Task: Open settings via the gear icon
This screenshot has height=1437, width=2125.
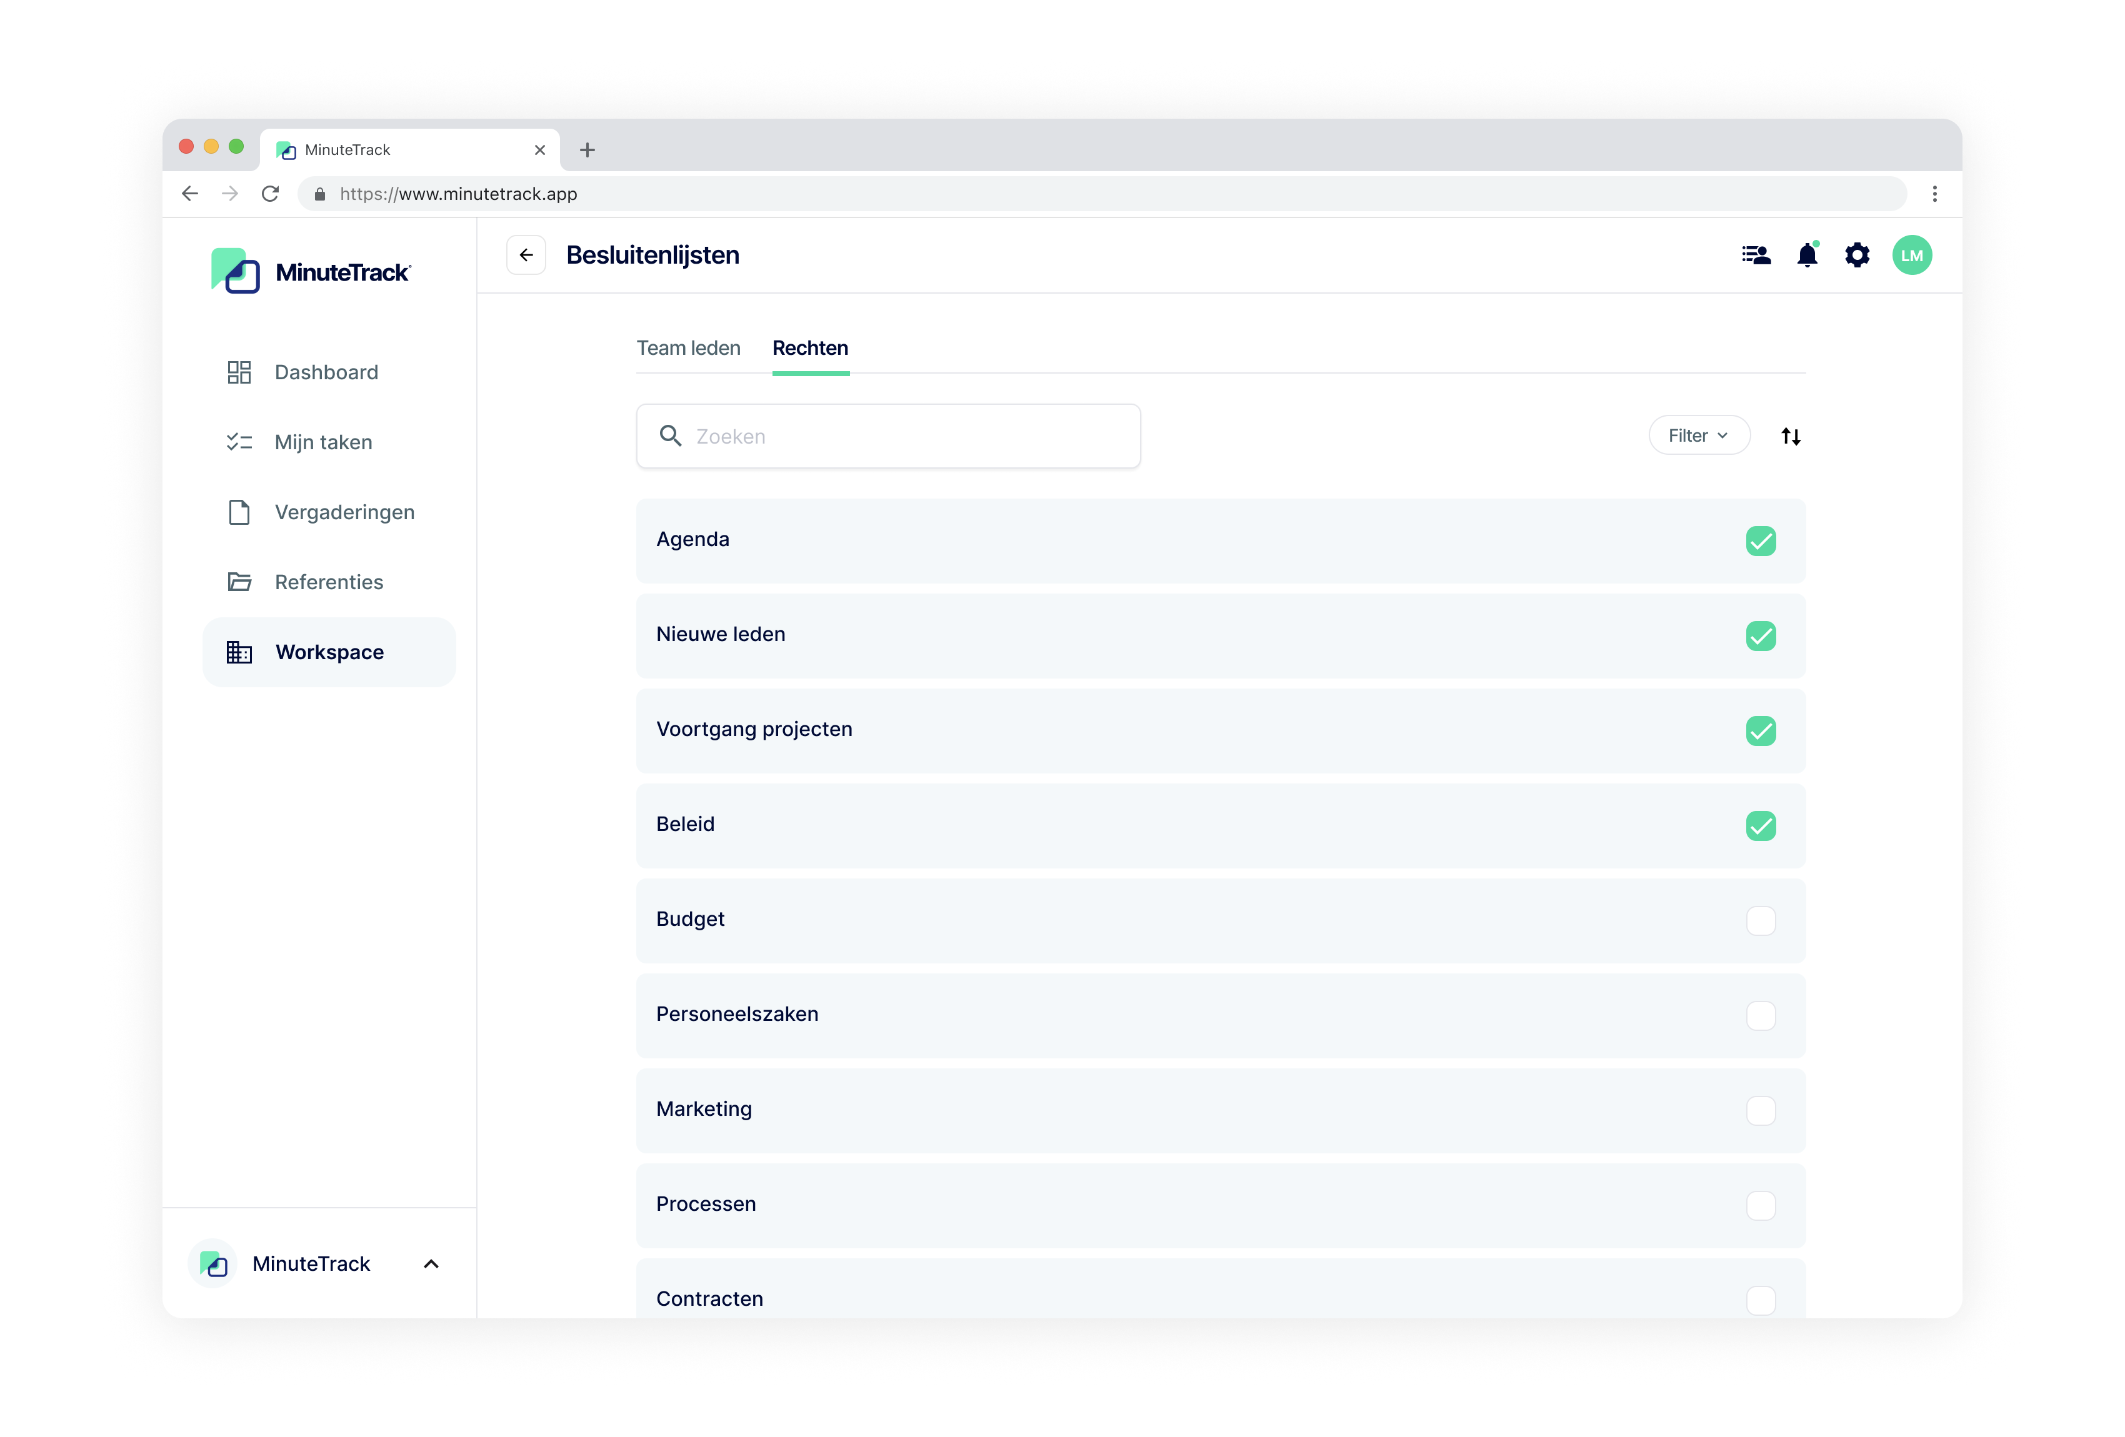Action: click(x=1856, y=255)
